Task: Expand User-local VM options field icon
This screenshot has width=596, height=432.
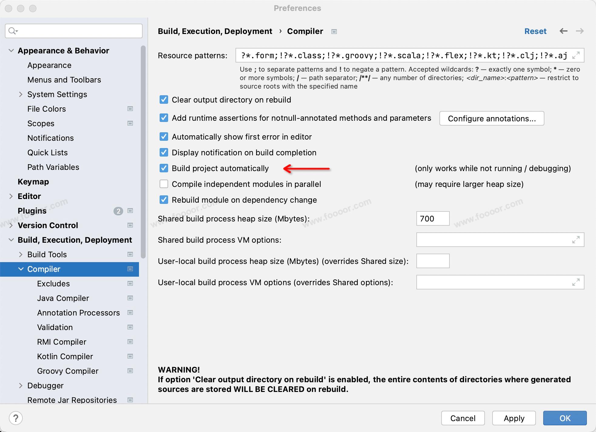Action: click(x=576, y=282)
